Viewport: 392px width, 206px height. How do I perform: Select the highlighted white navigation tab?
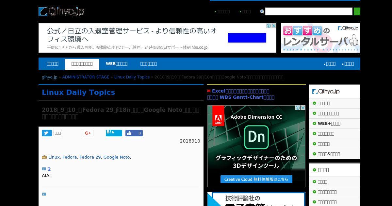[x=82, y=64]
